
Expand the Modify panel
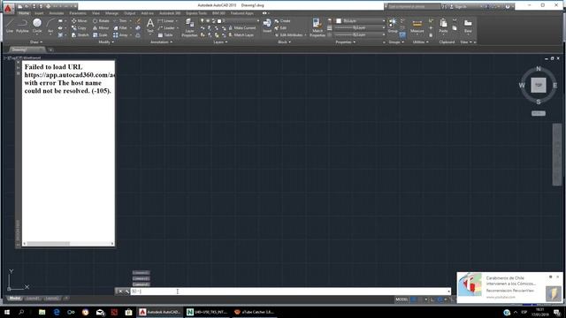click(x=106, y=42)
